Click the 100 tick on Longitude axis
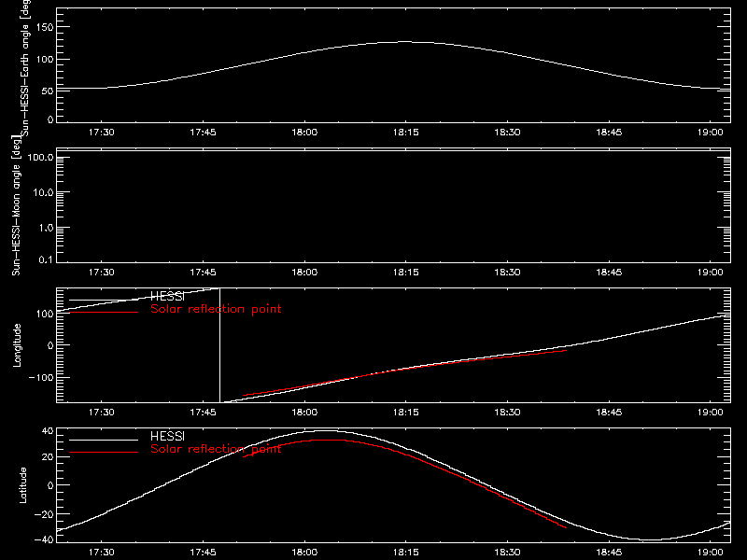This screenshot has width=747, height=560. [x=44, y=314]
